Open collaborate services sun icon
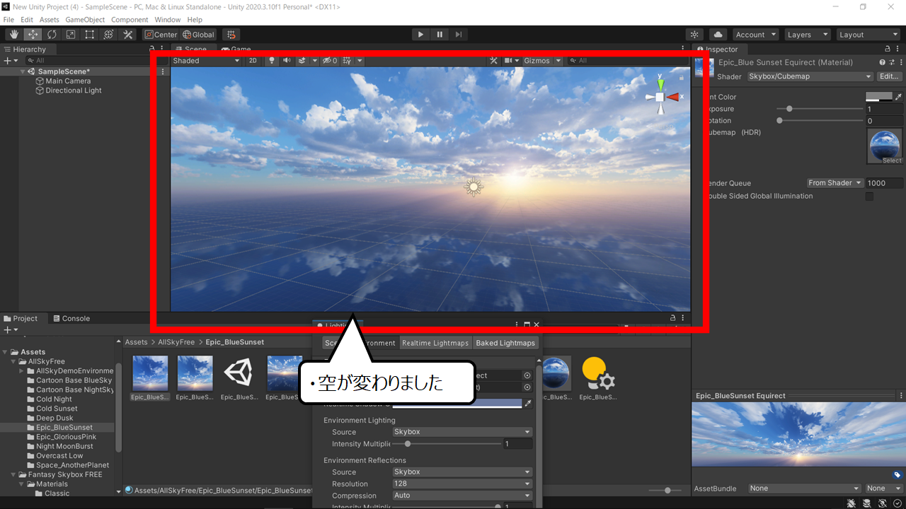The image size is (906, 509). [695, 34]
